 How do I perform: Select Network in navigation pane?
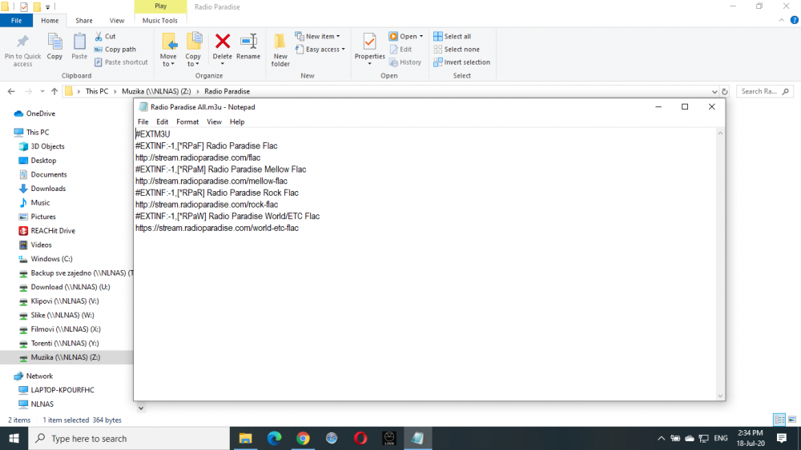click(34, 376)
